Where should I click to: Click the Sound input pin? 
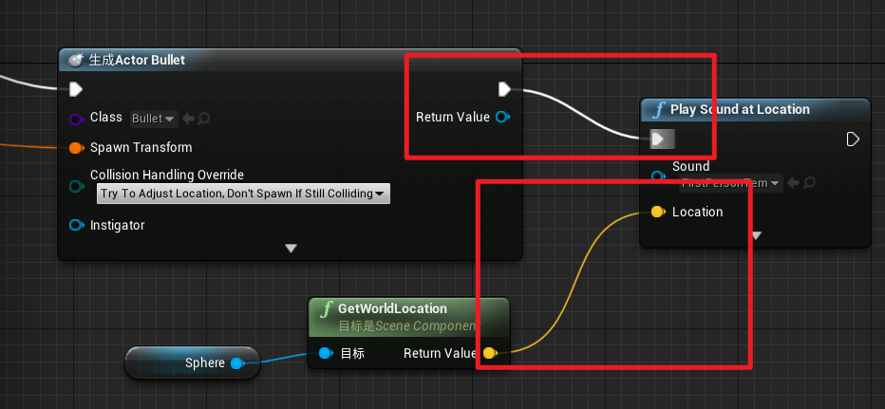click(x=658, y=176)
